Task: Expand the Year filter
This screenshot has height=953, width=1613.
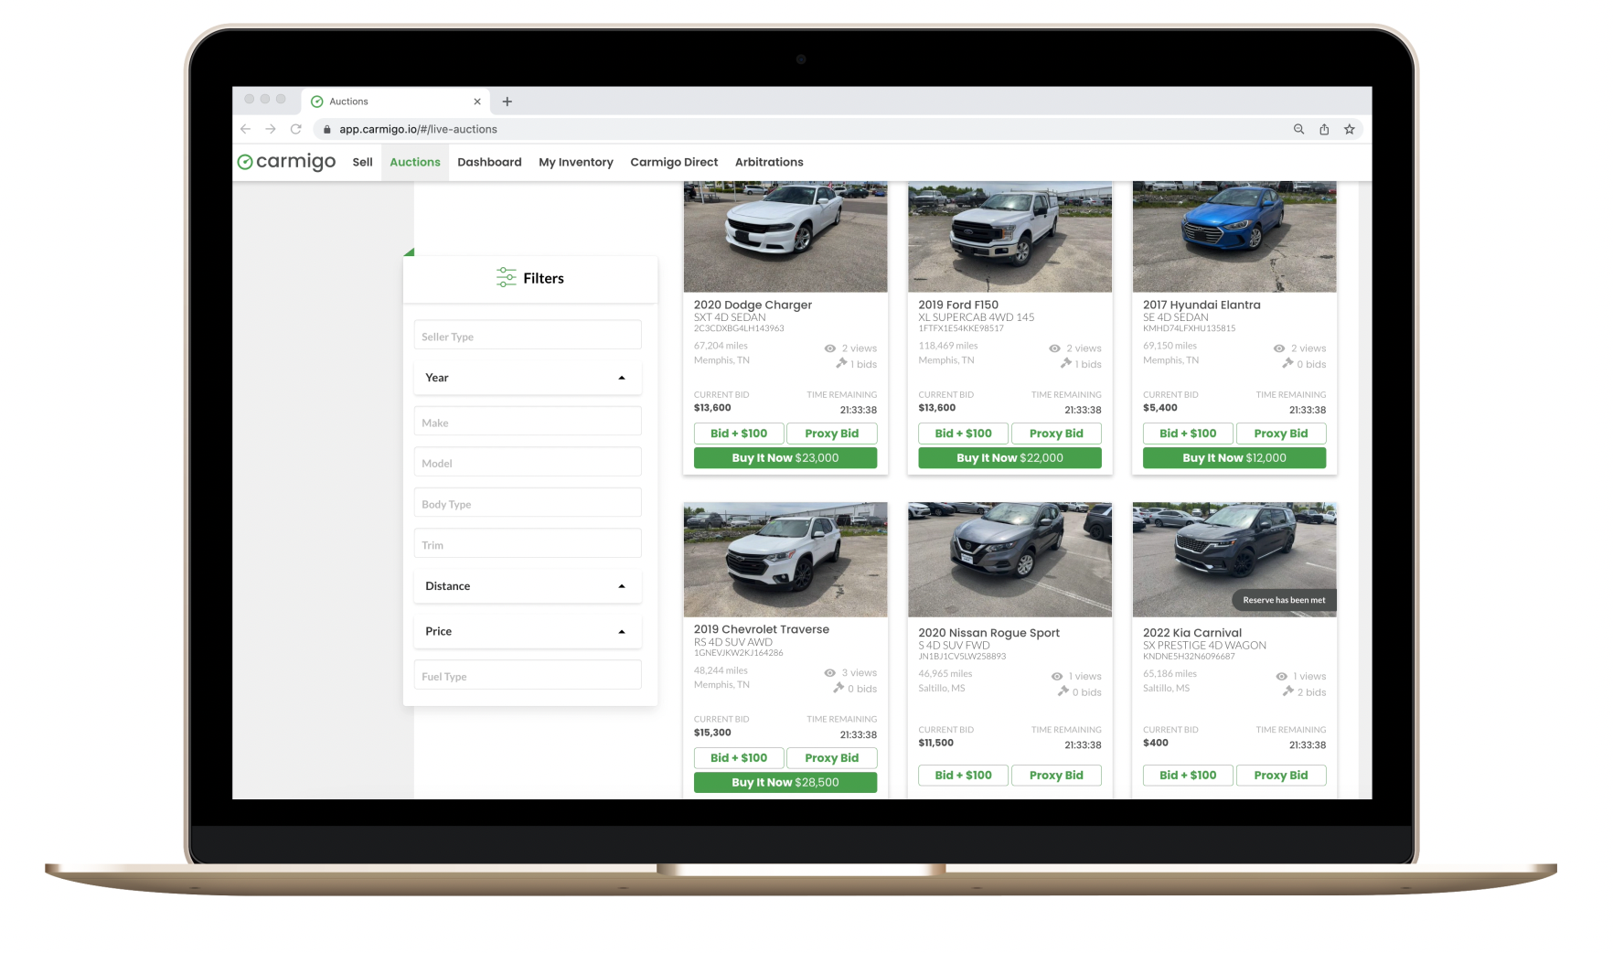Action: (x=528, y=378)
